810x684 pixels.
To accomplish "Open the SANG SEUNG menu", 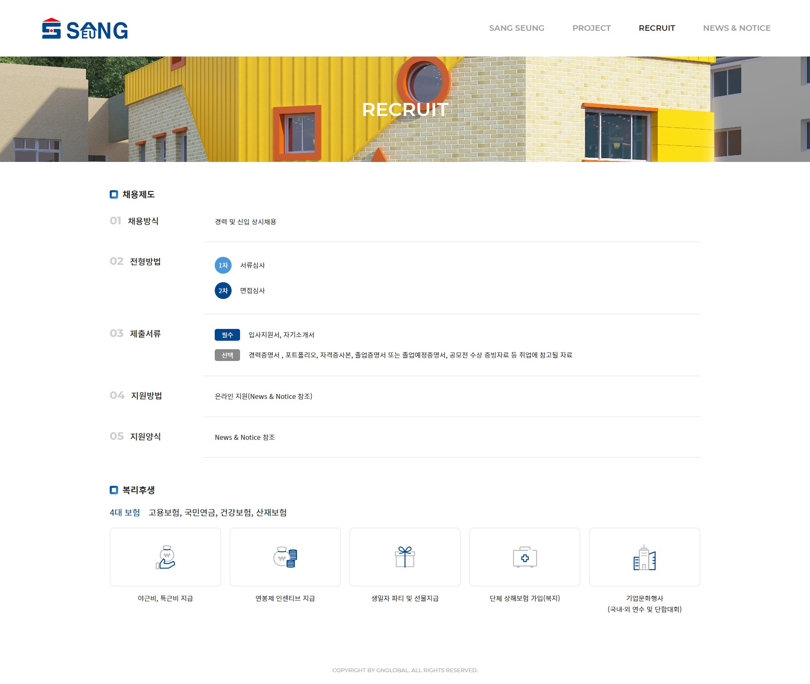I will coord(516,28).
